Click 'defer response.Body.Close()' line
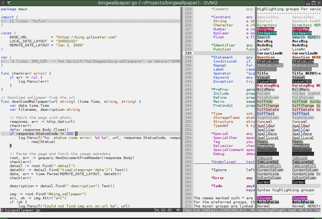 [39, 130]
